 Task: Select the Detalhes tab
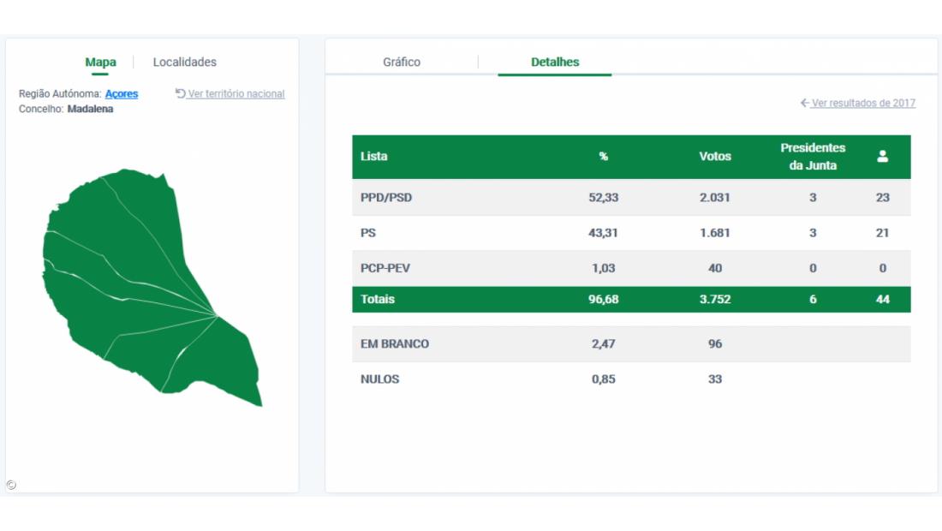(x=555, y=63)
